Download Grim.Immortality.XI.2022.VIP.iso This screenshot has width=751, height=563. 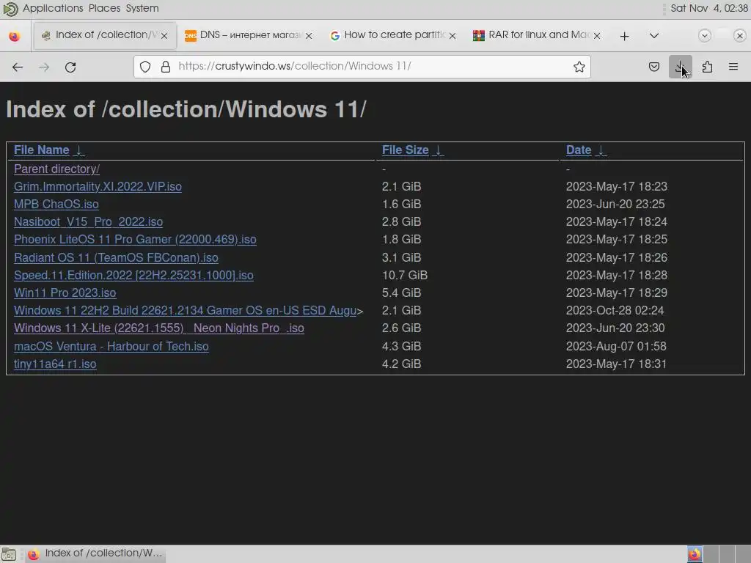click(98, 187)
